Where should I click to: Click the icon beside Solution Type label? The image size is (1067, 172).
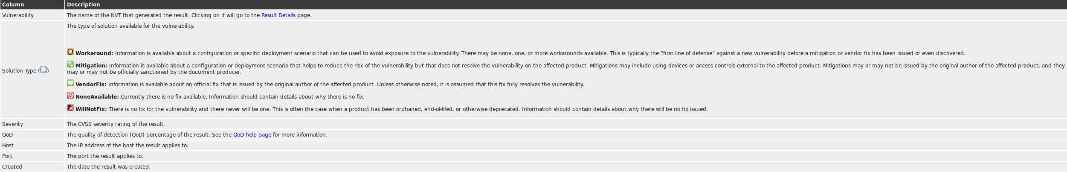tap(43, 70)
